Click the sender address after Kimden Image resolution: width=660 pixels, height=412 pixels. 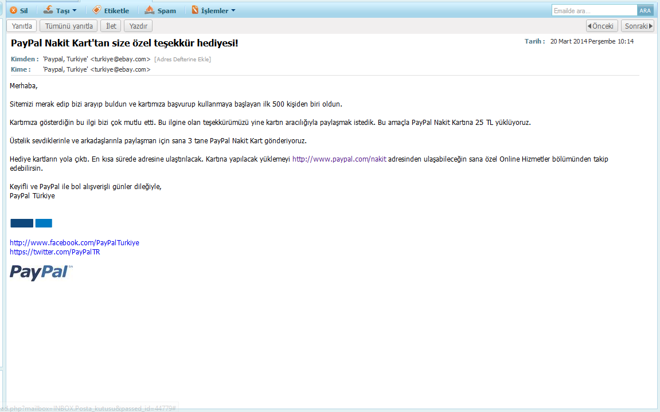point(97,60)
